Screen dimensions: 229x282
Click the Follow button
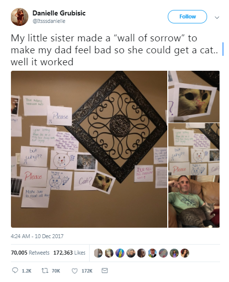click(187, 16)
